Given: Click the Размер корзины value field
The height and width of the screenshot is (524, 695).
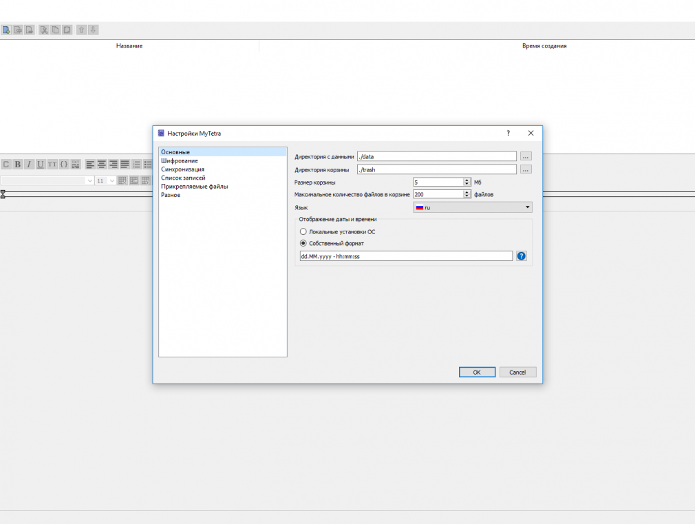Looking at the screenshot, I should coord(438,182).
